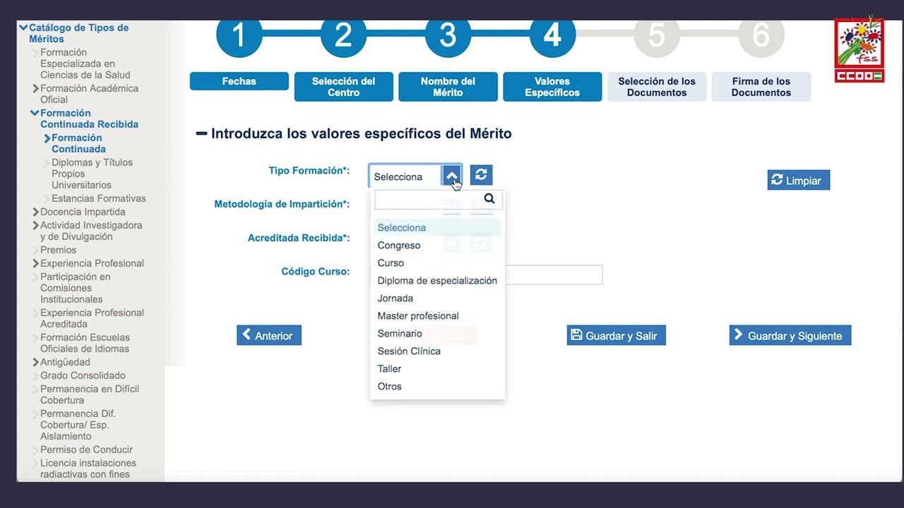Click step 1 circle
This screenshot has width=904, height=508.
point(239,35)
